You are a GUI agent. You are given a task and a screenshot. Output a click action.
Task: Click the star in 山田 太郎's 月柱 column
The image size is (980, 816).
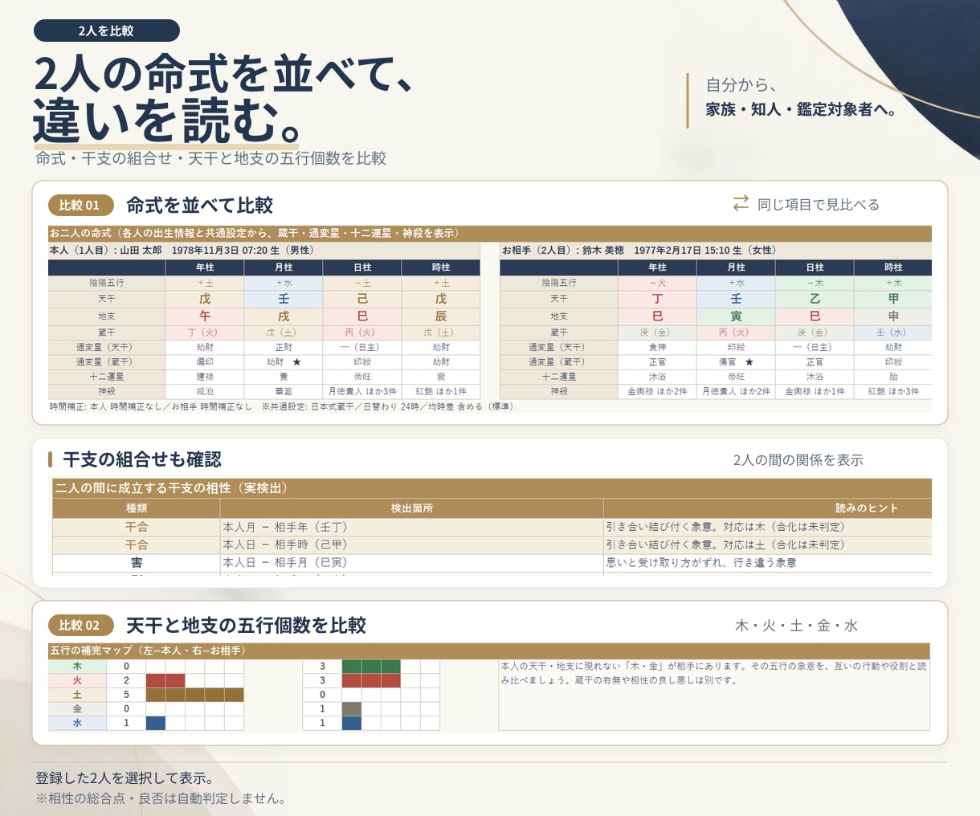[x=296, y=362]
